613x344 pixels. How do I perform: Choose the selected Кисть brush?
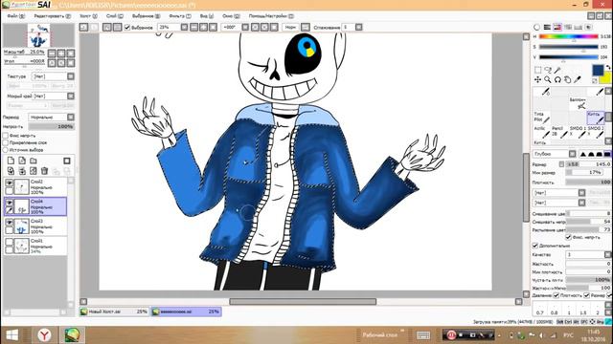pos(596,117)
